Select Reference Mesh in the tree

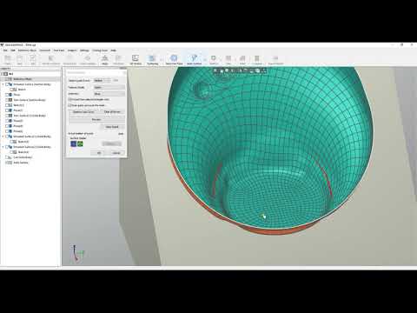point(23,79)
